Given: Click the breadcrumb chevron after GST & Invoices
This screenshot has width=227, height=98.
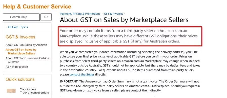Looking at the screenshot, I should 124,14.
